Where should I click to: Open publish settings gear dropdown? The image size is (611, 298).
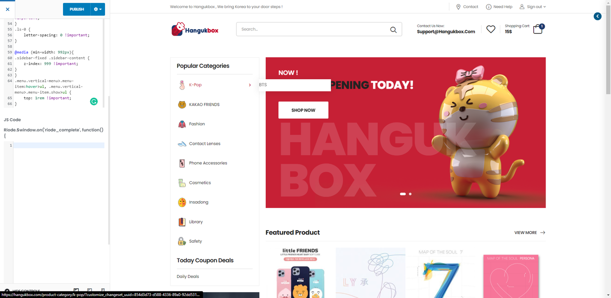(98, 9)
